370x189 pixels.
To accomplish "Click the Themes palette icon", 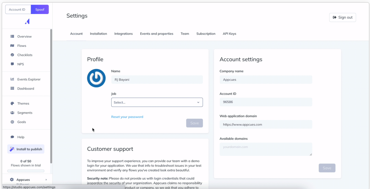I will pos(12,103).
